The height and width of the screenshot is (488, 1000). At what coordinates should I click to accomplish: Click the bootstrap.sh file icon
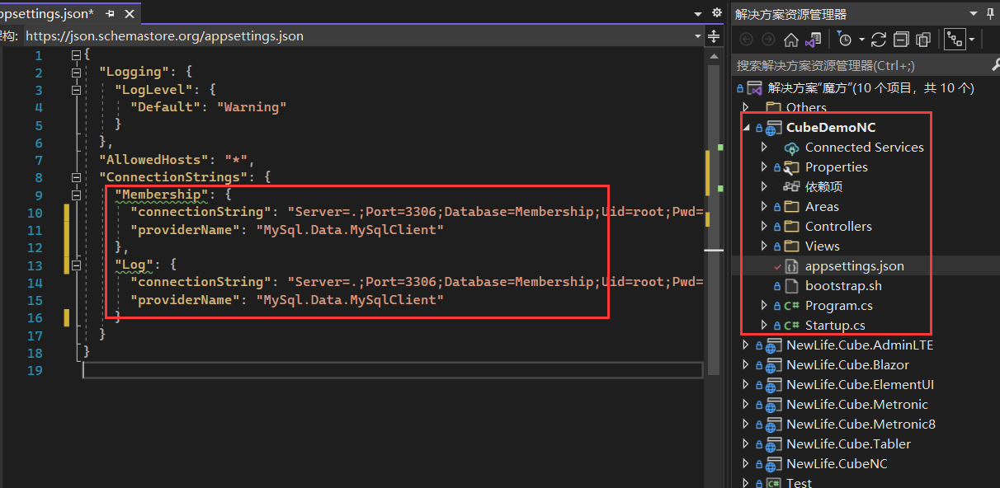[x=791, y=286]
